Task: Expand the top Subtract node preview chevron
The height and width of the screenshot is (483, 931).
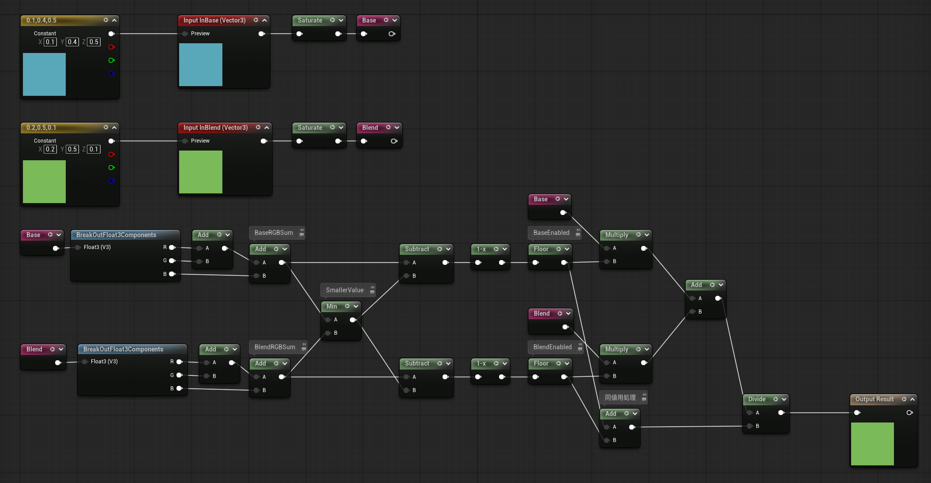Action: [x=448, y=249]
